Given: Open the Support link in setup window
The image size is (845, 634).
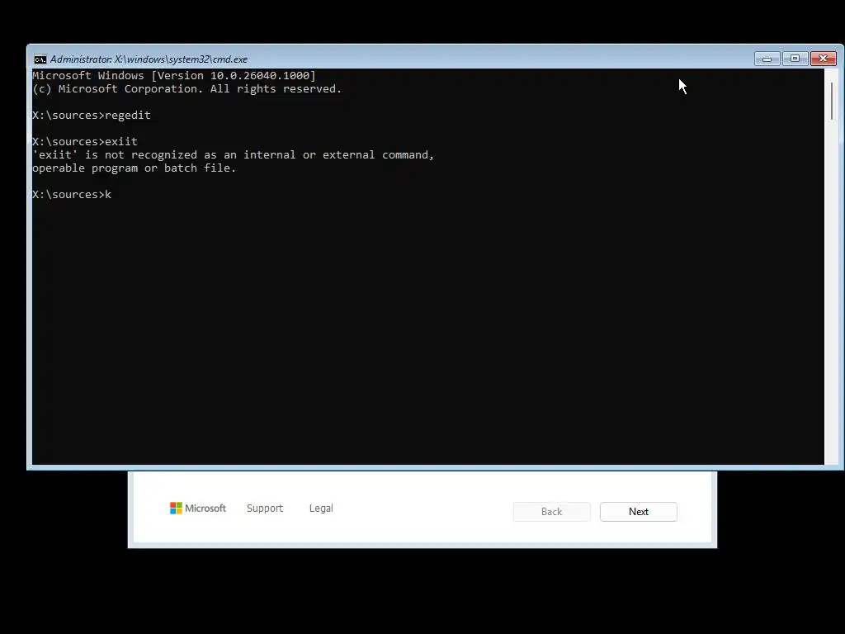Looking at the screenshot, I should (x=265, y=509).
